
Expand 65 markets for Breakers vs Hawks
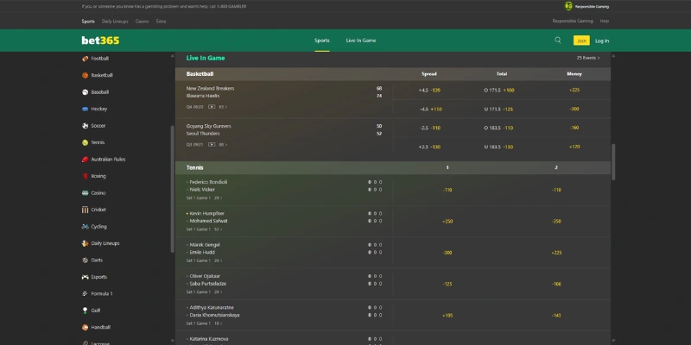pyautogui.click(x=223, y=106)
